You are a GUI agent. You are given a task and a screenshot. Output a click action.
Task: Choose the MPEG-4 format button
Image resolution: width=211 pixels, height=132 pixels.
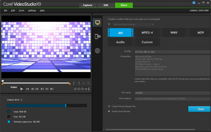pyautogui.click(x=147, y=33)
